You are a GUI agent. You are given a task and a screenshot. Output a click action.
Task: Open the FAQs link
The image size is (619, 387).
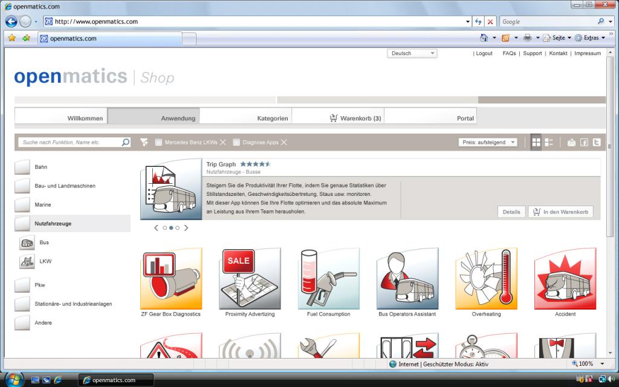pos(509,53)
